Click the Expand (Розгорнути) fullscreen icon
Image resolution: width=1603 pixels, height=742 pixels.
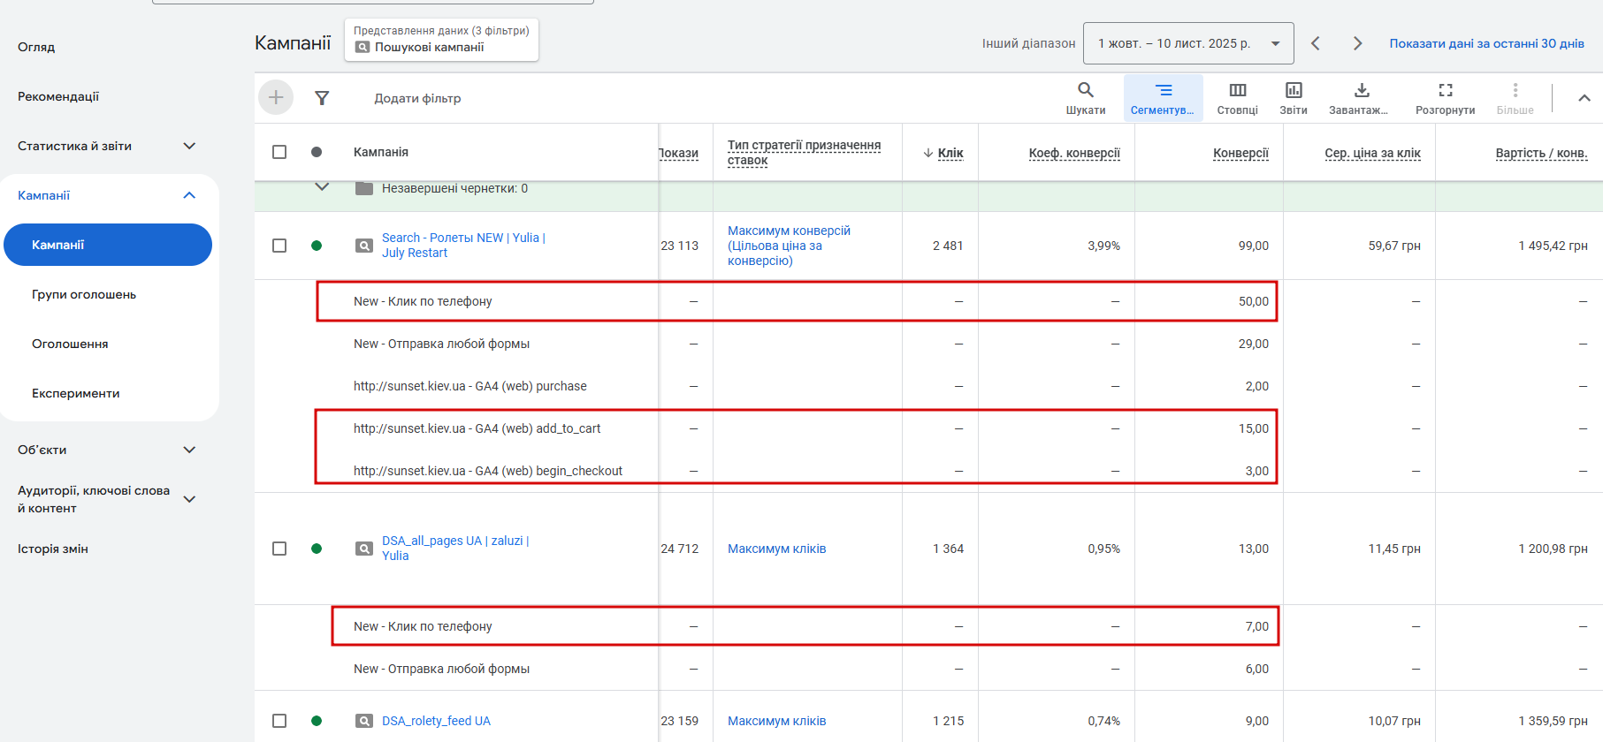(1445, 90)
